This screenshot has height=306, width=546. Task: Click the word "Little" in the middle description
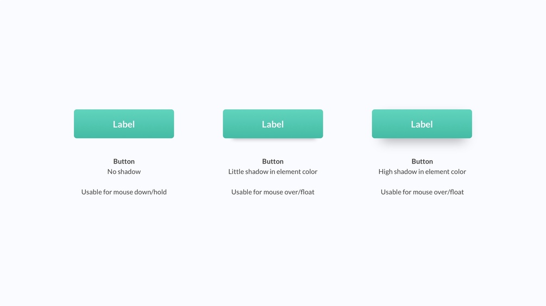tap(236, 172)
